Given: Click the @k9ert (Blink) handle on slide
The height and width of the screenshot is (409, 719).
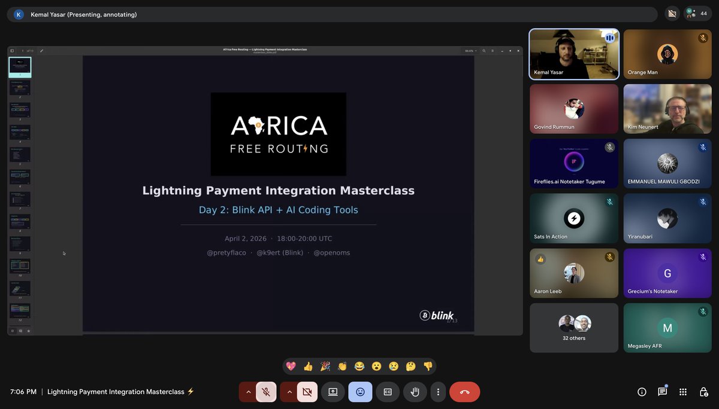Looking at the screenshot, I should click(280, 253).
